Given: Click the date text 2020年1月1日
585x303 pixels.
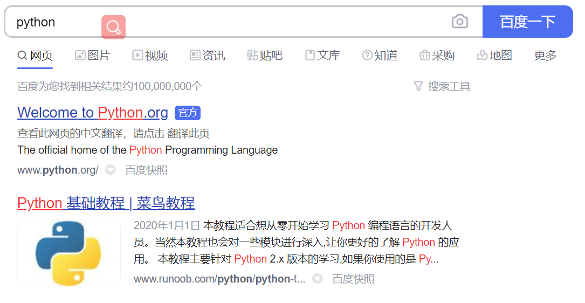Looking at the screenshot, I should [x=167, y=225].
